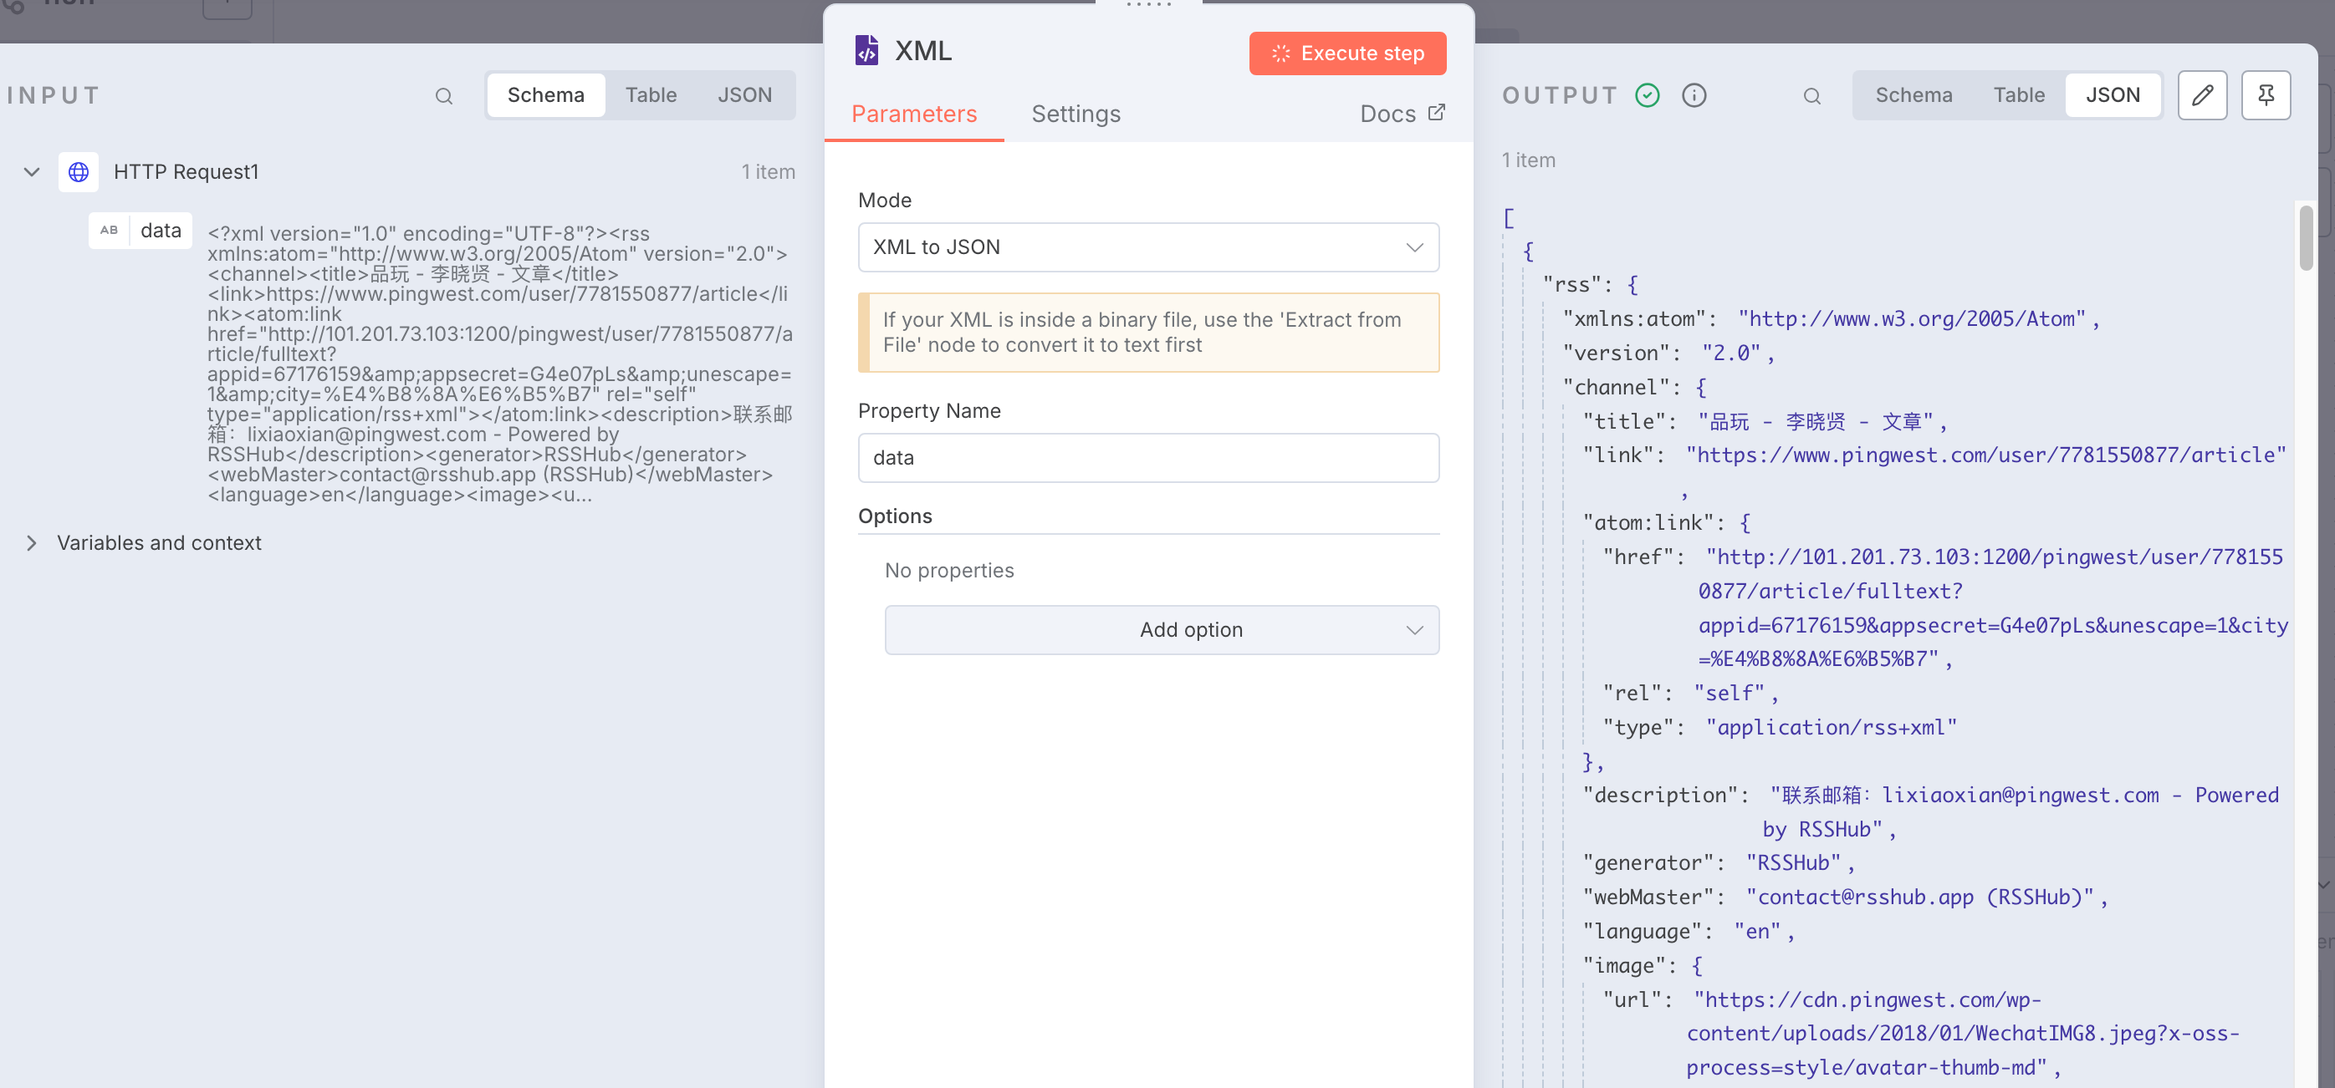This screenshot has height=1088, width=2335.
Task: Click the pencil edit output icon
Action: tap(2202, 95)
